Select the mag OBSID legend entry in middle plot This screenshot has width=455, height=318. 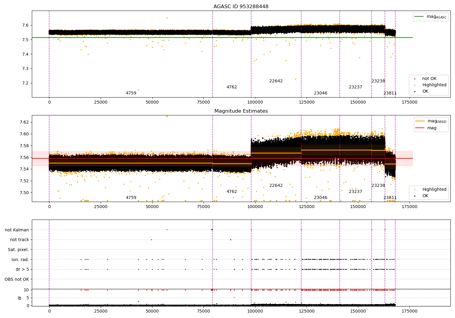pyautogui.click(x=431, y=121)
